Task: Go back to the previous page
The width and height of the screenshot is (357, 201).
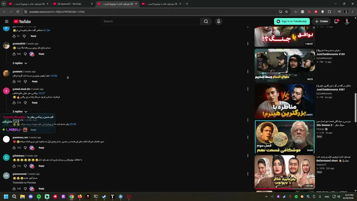Action: [x=4, y=12]
